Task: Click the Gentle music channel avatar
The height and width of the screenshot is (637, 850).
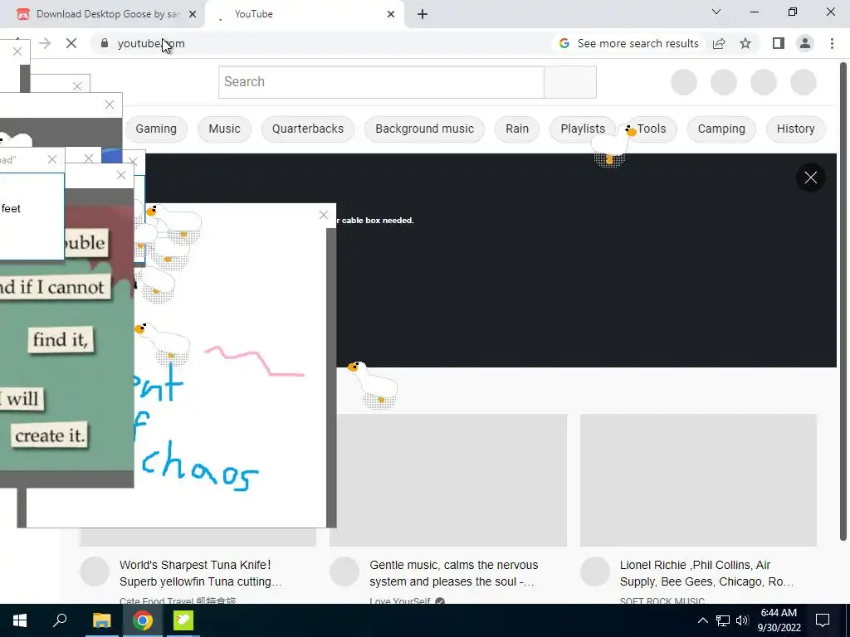Action: (x=344, y=571)
